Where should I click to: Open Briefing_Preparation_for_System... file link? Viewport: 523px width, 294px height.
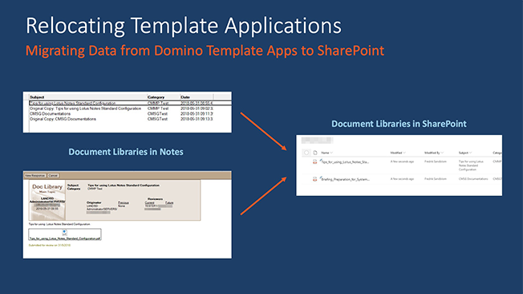(345, 179)
